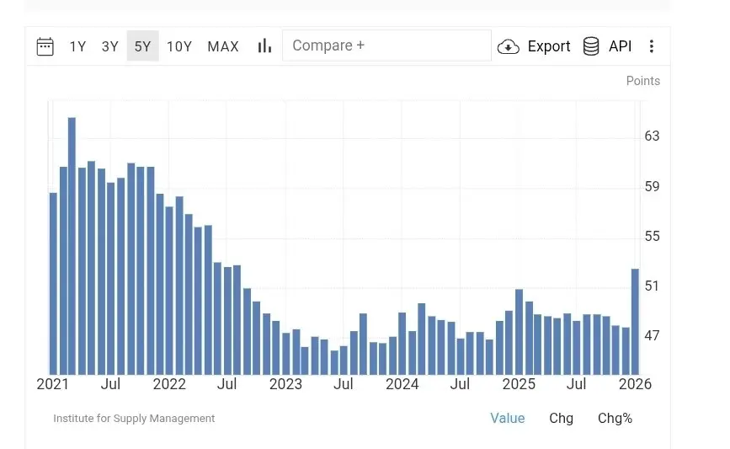Select the 10Y time range
The height and width of the screenshot is (449, 730).
tap(179, 46)
